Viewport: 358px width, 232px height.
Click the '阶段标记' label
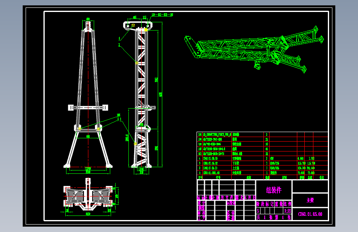[x=265, y=204]
